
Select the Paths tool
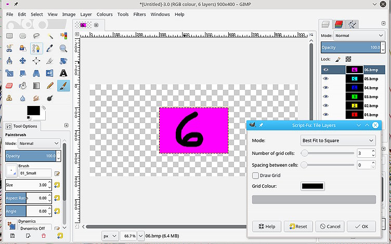click(36, 48)
